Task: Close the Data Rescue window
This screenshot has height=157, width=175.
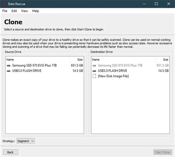Action: click(169, 4)
